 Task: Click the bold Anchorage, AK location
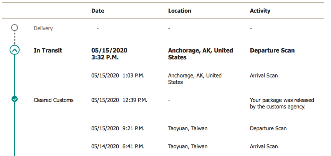(200, 54)
